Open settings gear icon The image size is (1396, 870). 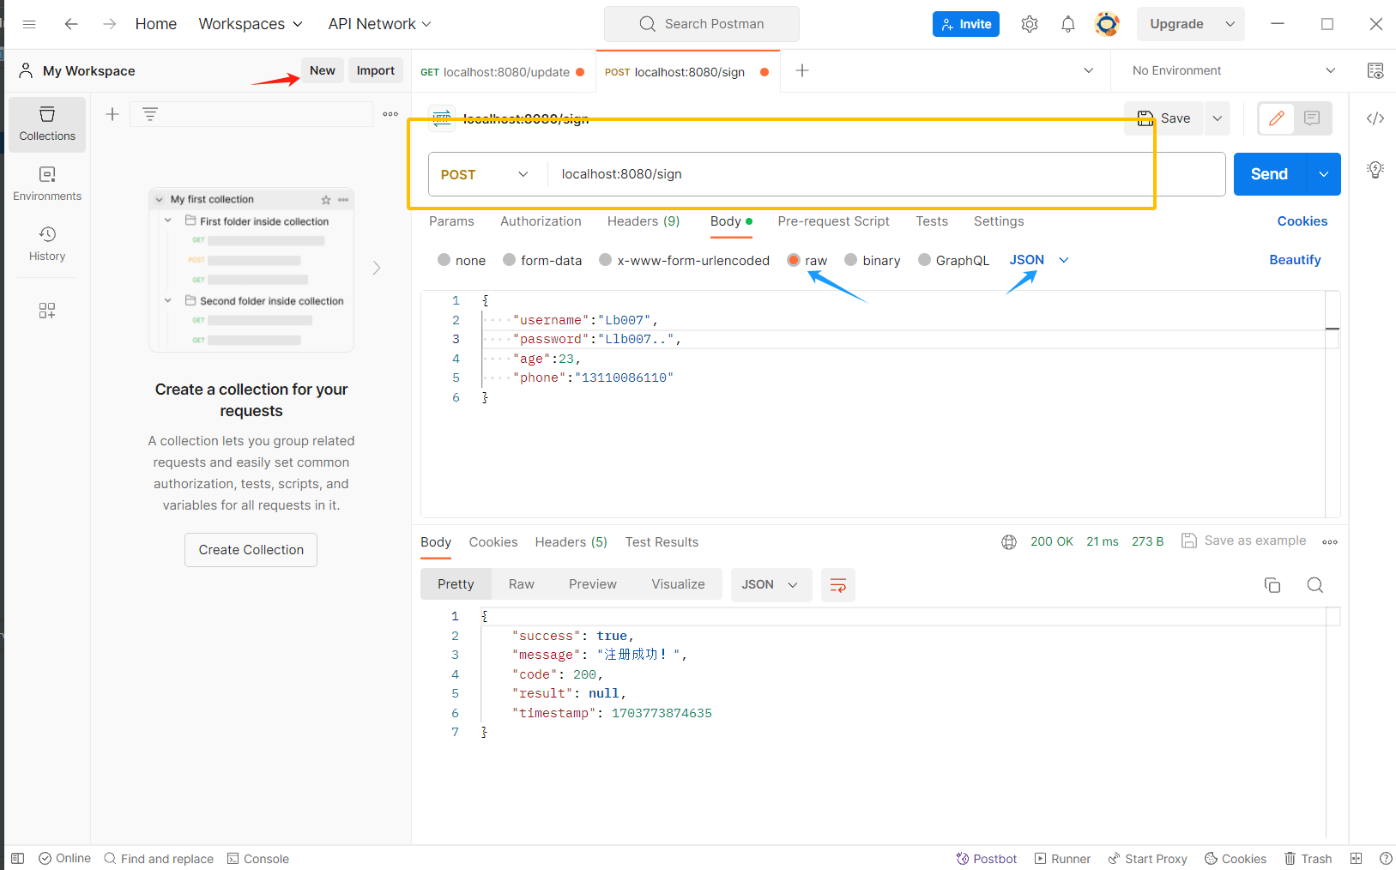click(x=1030, y=24)
